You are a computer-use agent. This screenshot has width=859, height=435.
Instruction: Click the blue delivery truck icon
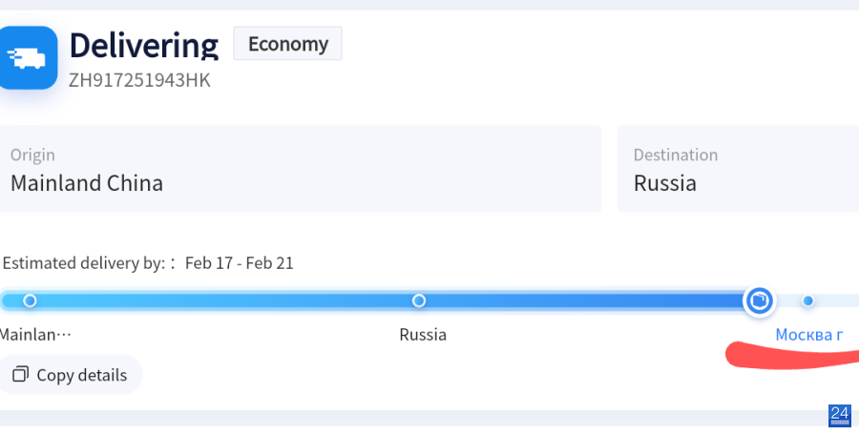tap(28, 57)
